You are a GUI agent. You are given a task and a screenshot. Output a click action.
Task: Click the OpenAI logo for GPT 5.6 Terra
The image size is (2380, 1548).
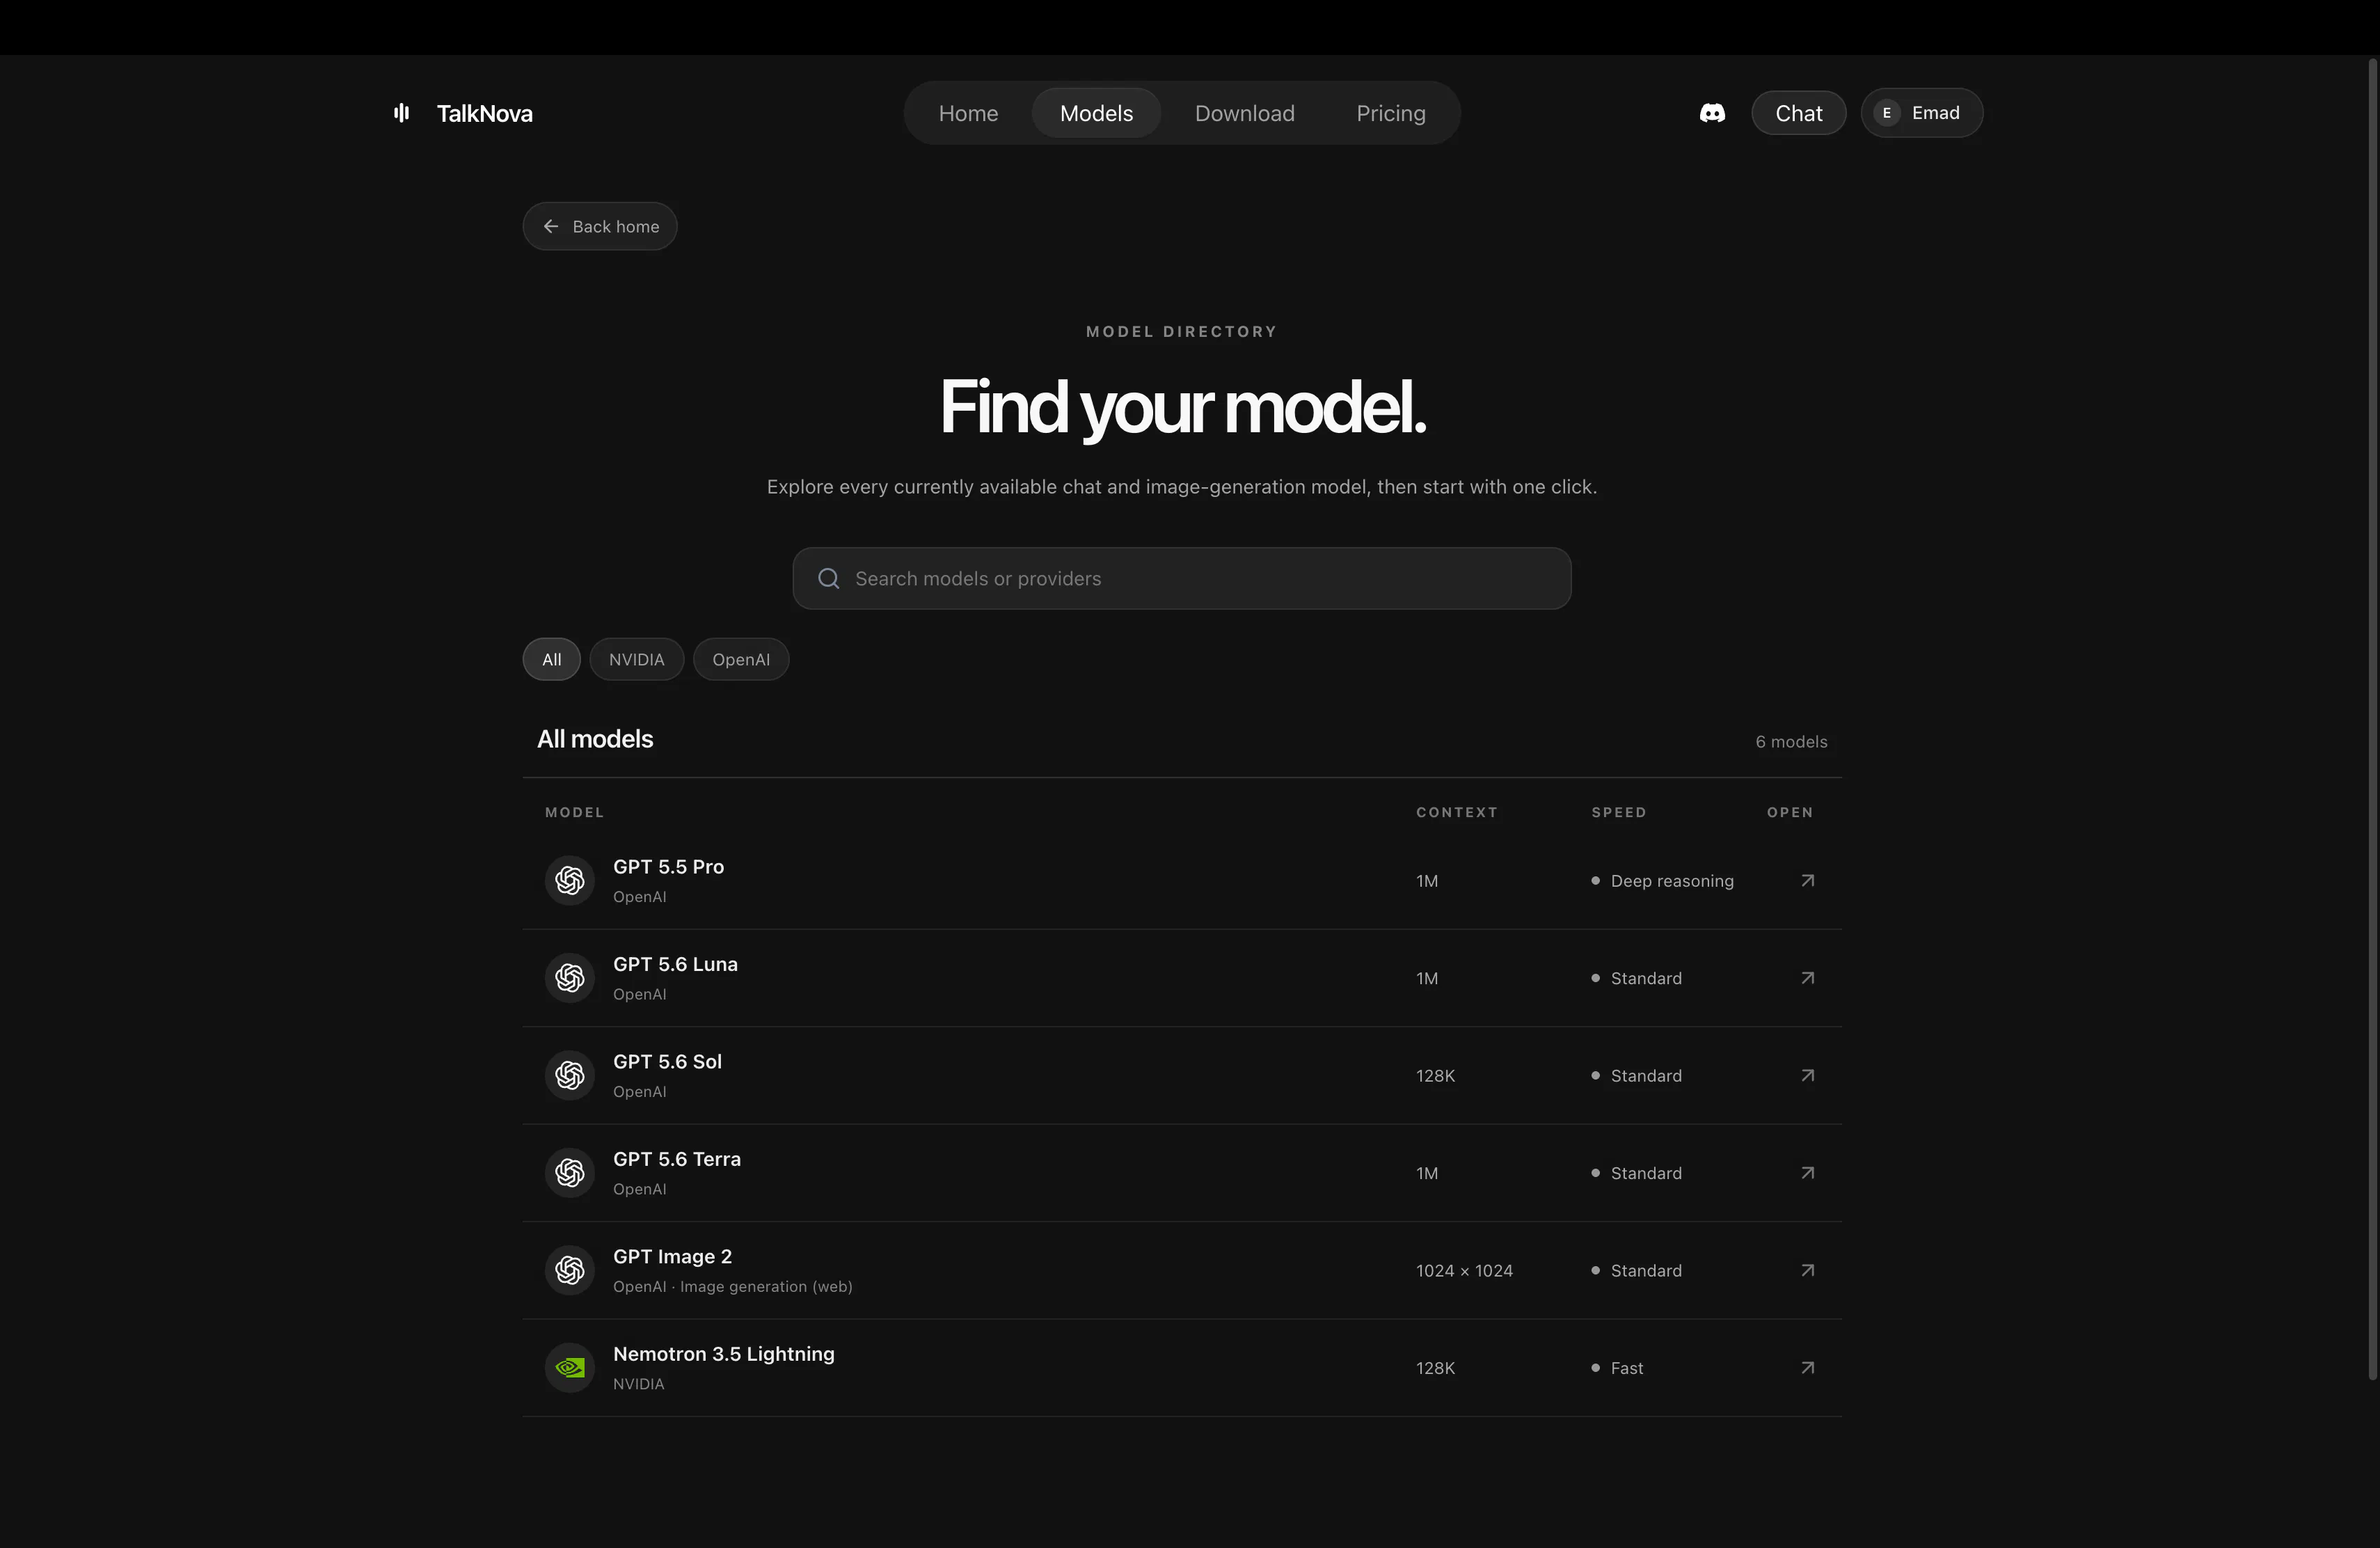coord(570,1173)
